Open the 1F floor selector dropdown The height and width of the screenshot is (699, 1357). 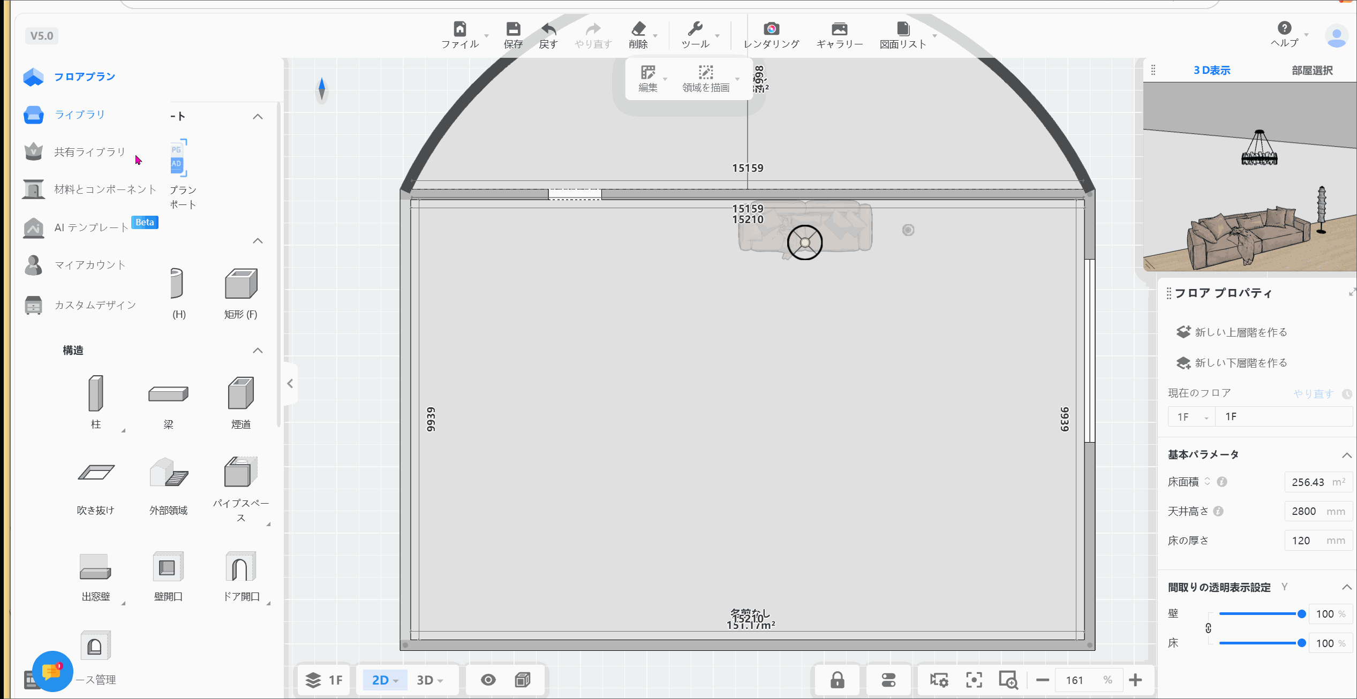(x=1192, y=417)
